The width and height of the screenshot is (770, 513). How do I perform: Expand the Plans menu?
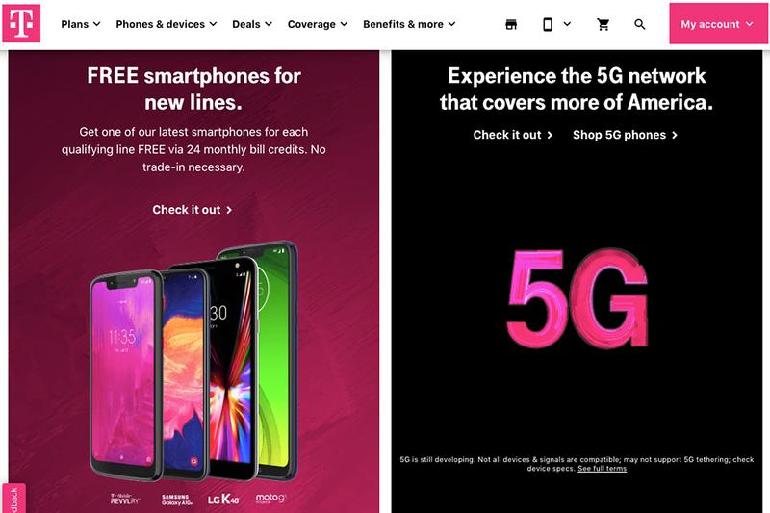pyautogui.click(x=81, y=24)
